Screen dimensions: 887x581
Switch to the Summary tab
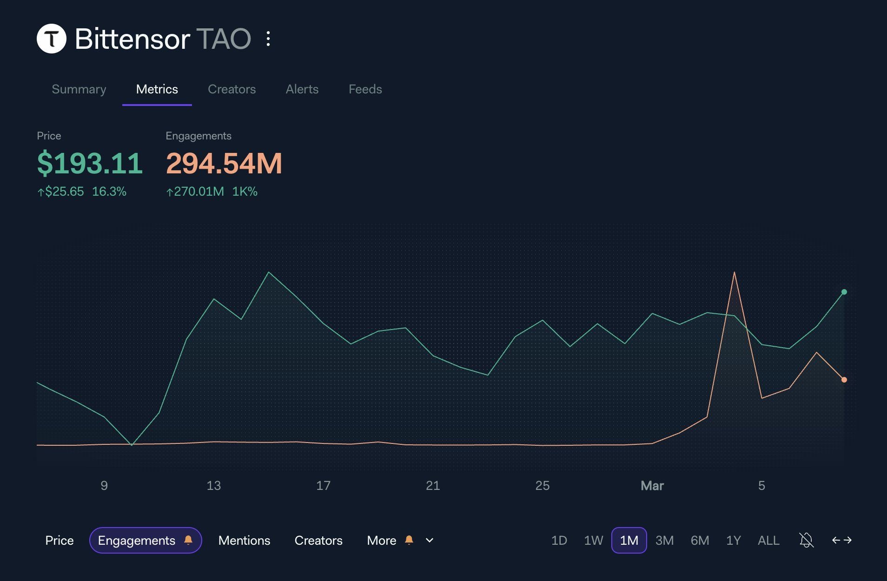[78, 89]
